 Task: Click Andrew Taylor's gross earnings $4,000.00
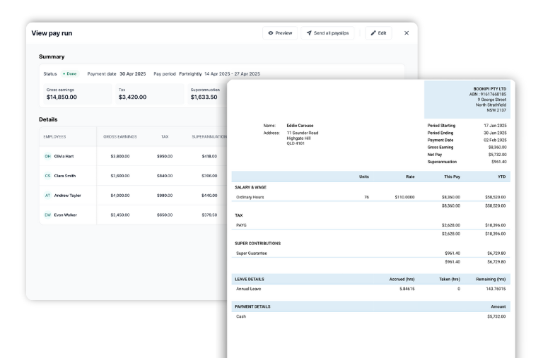tap(120, 196)
